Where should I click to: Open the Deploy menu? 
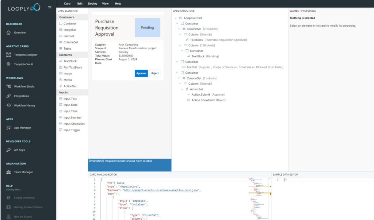[x=92, y=3]
